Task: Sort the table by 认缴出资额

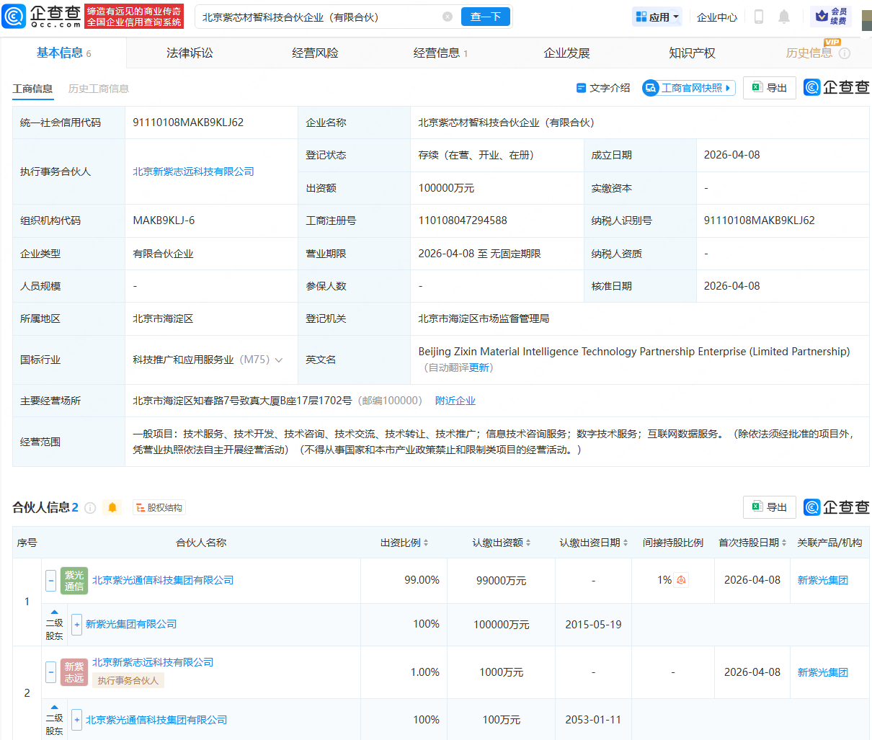Action: pos(502,543)
